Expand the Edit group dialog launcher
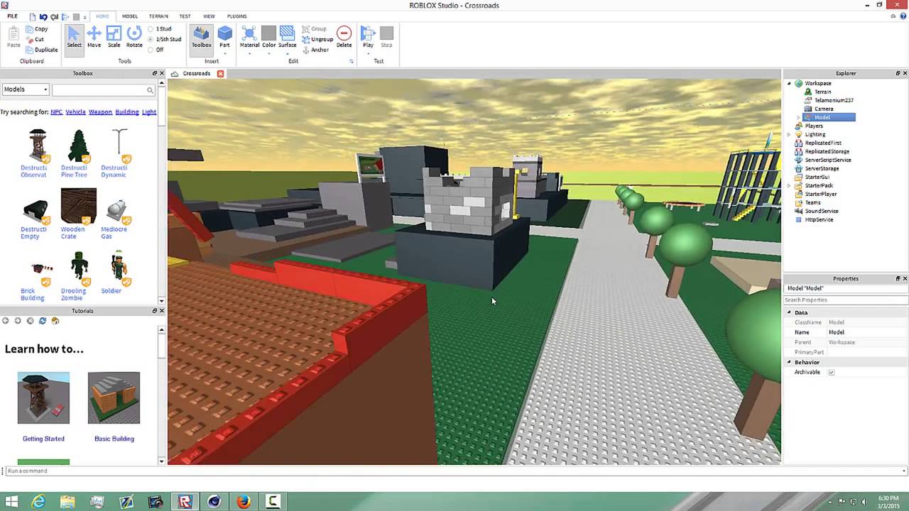Viewport: 909px width, 511px height. click(x=351, y=62)
